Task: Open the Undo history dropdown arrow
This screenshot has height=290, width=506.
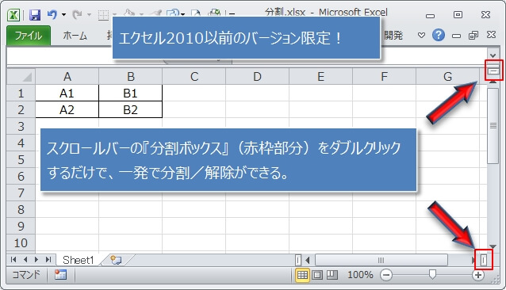Action: (x=63, y=14)
